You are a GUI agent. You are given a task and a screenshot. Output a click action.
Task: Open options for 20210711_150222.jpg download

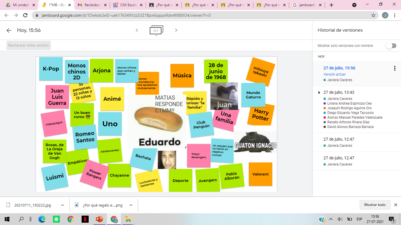63,205
